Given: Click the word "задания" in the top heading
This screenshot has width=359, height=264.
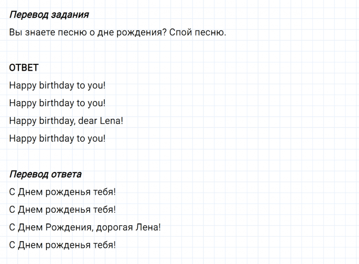Looking at the screenshot, I should (x=70, y=15).
